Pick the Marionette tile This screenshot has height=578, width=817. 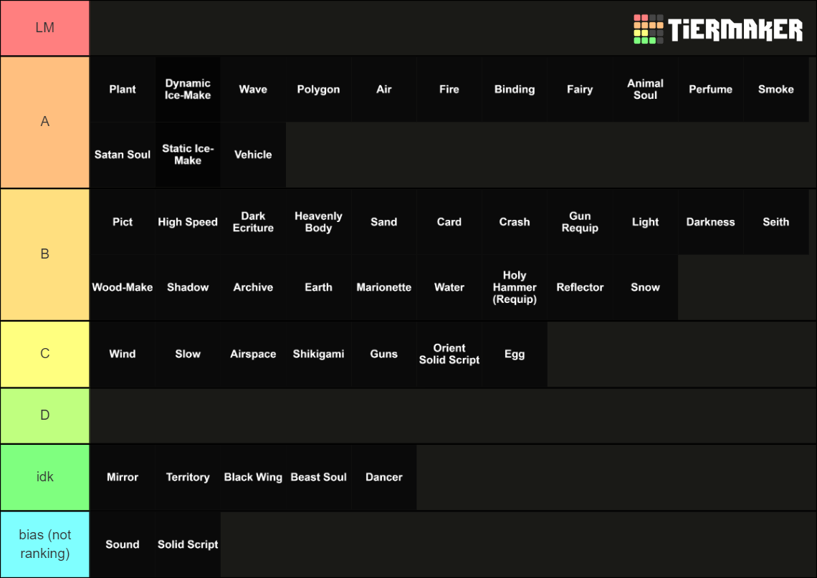tap(384, 287)
